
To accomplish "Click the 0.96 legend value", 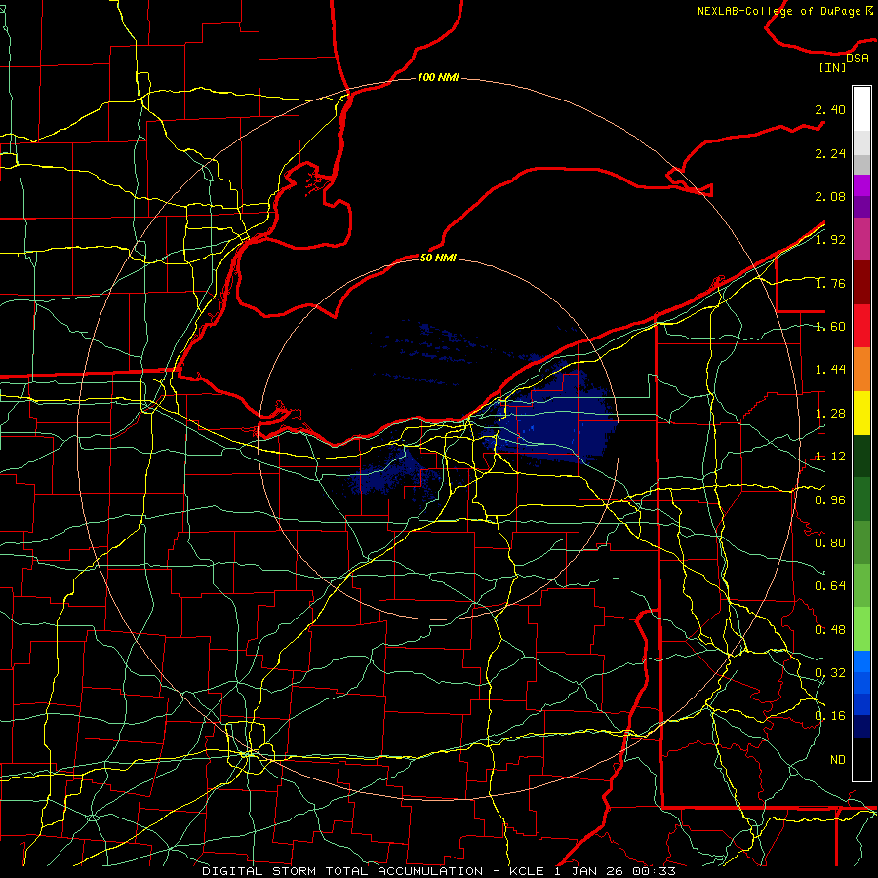I will click(x=830, y=500).
